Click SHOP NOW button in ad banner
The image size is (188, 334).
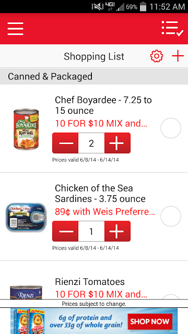tap(150, 321)
